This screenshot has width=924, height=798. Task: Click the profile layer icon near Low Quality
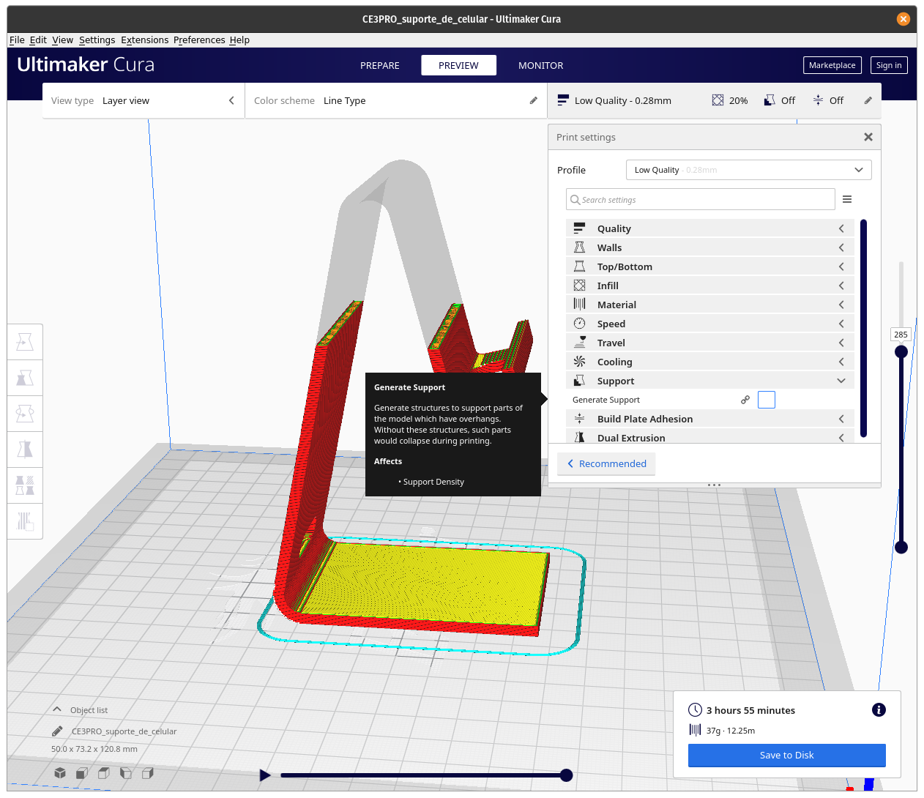[x=563, y=100]
